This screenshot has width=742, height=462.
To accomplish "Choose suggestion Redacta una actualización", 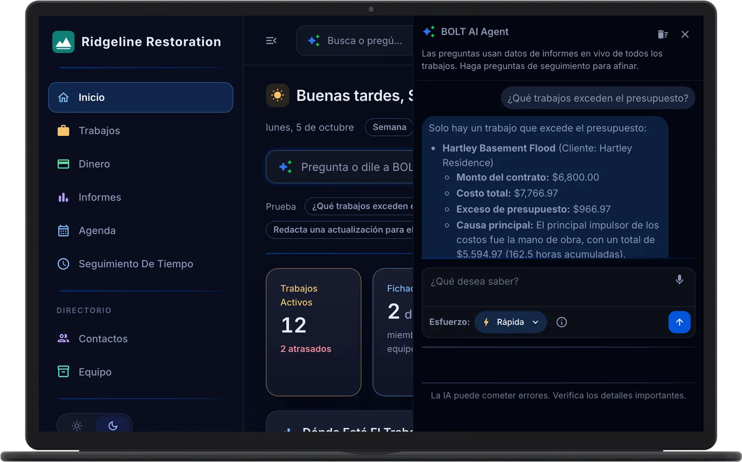I will [340, 230].
